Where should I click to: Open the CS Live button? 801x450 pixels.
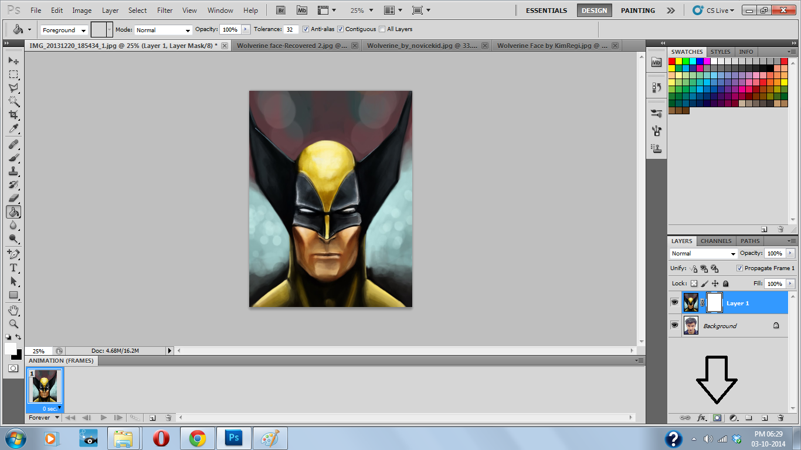point(713,11)
